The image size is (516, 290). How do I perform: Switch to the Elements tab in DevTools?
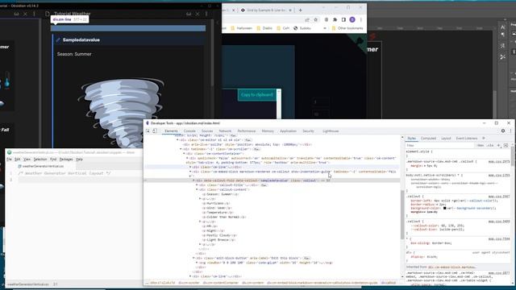[171, 130]
